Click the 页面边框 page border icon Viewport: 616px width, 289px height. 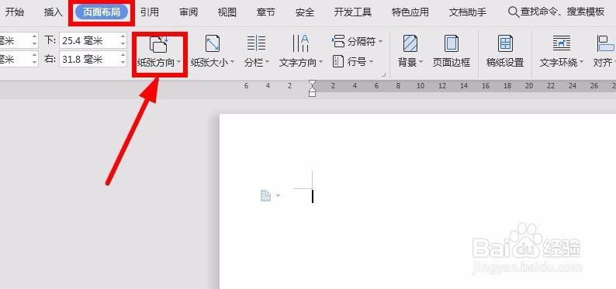[x=452, y=43]
